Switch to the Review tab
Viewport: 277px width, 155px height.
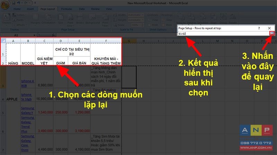[x=96, y=9]
